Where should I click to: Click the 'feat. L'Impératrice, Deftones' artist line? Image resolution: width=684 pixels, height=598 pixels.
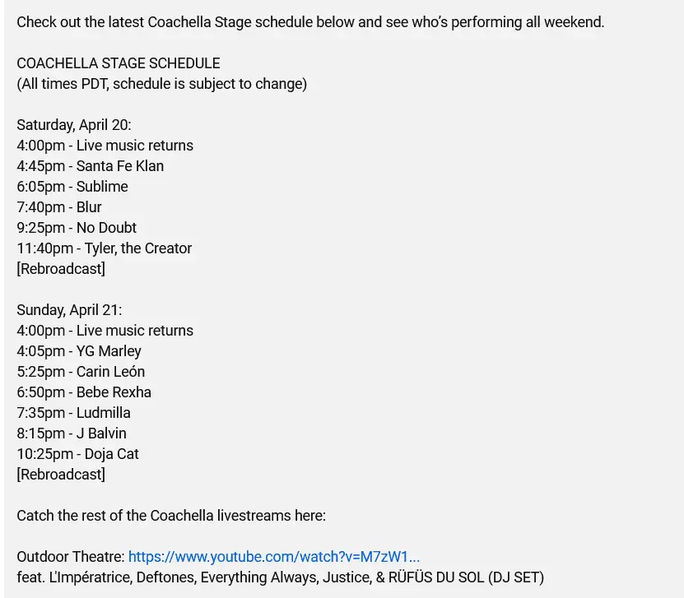tap(280, 577)
